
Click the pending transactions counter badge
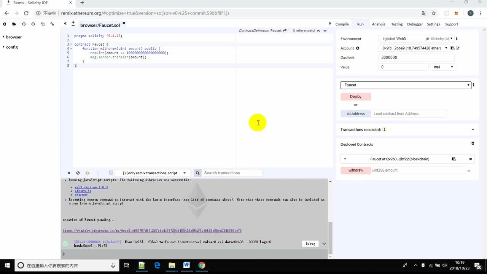87,173
